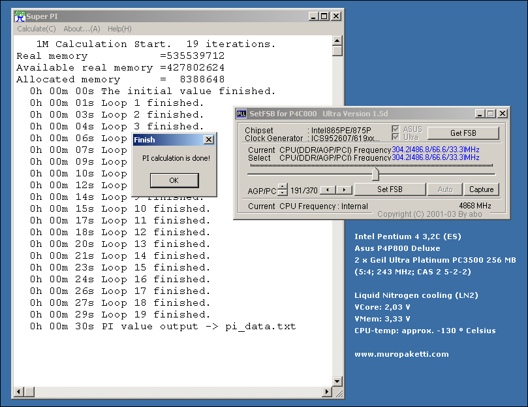This screenshot has width=528, height=407.
Task: Toggle the ASUS checkbox
Action: (x=394, y=129)
